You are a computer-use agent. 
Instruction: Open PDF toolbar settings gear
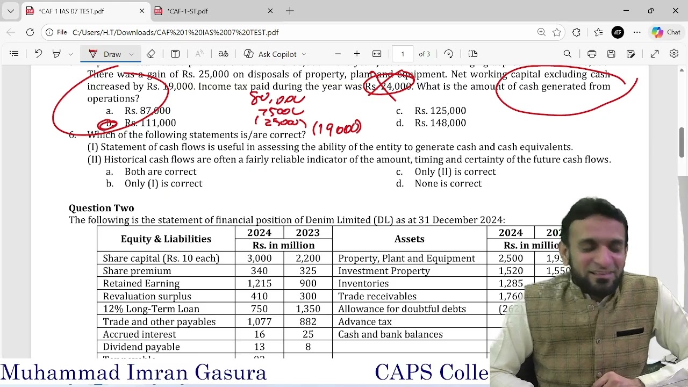point(674,54)
